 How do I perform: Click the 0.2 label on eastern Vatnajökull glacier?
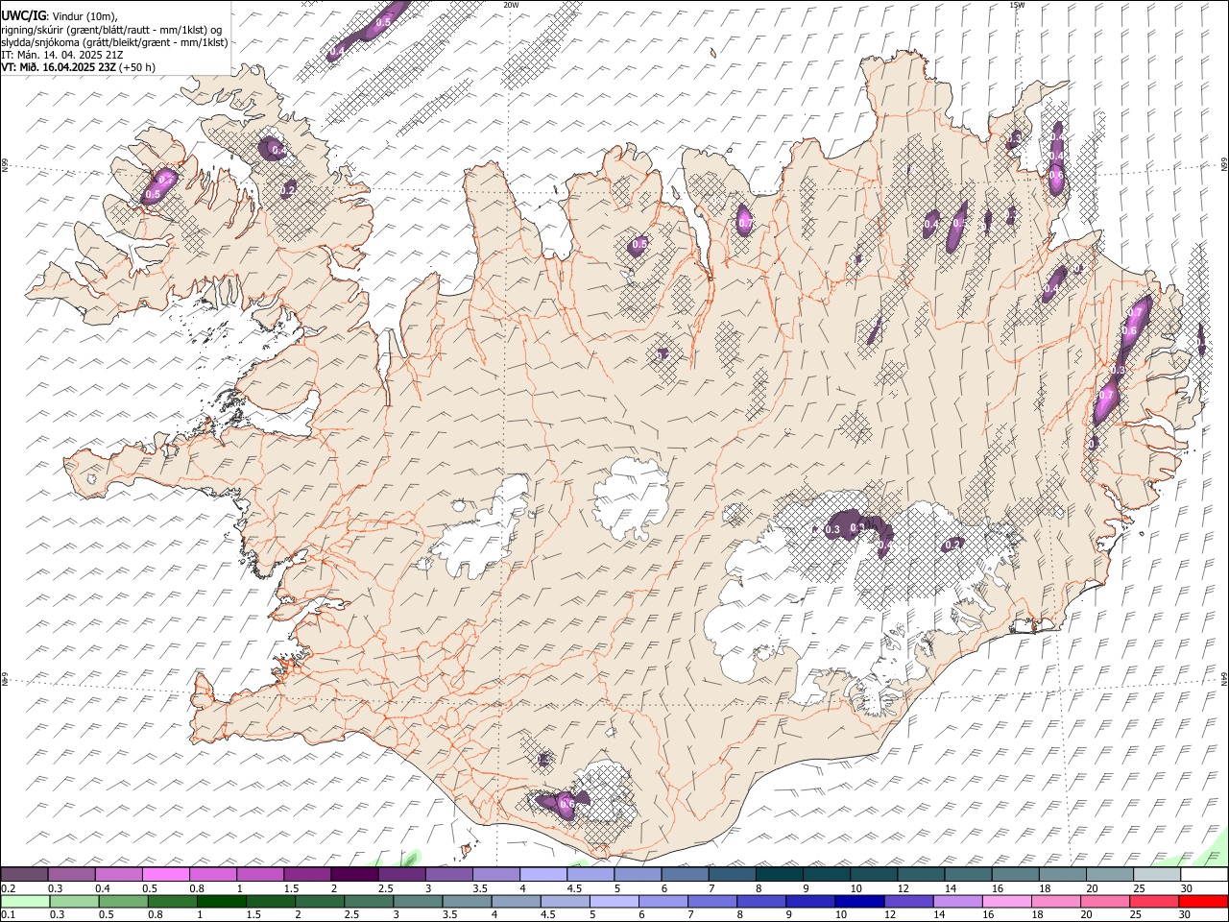952,545
